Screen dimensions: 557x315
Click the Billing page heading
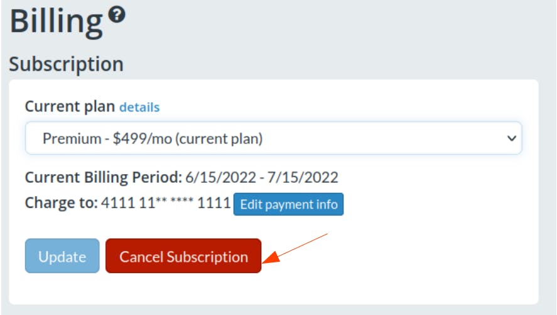[56, 23]
